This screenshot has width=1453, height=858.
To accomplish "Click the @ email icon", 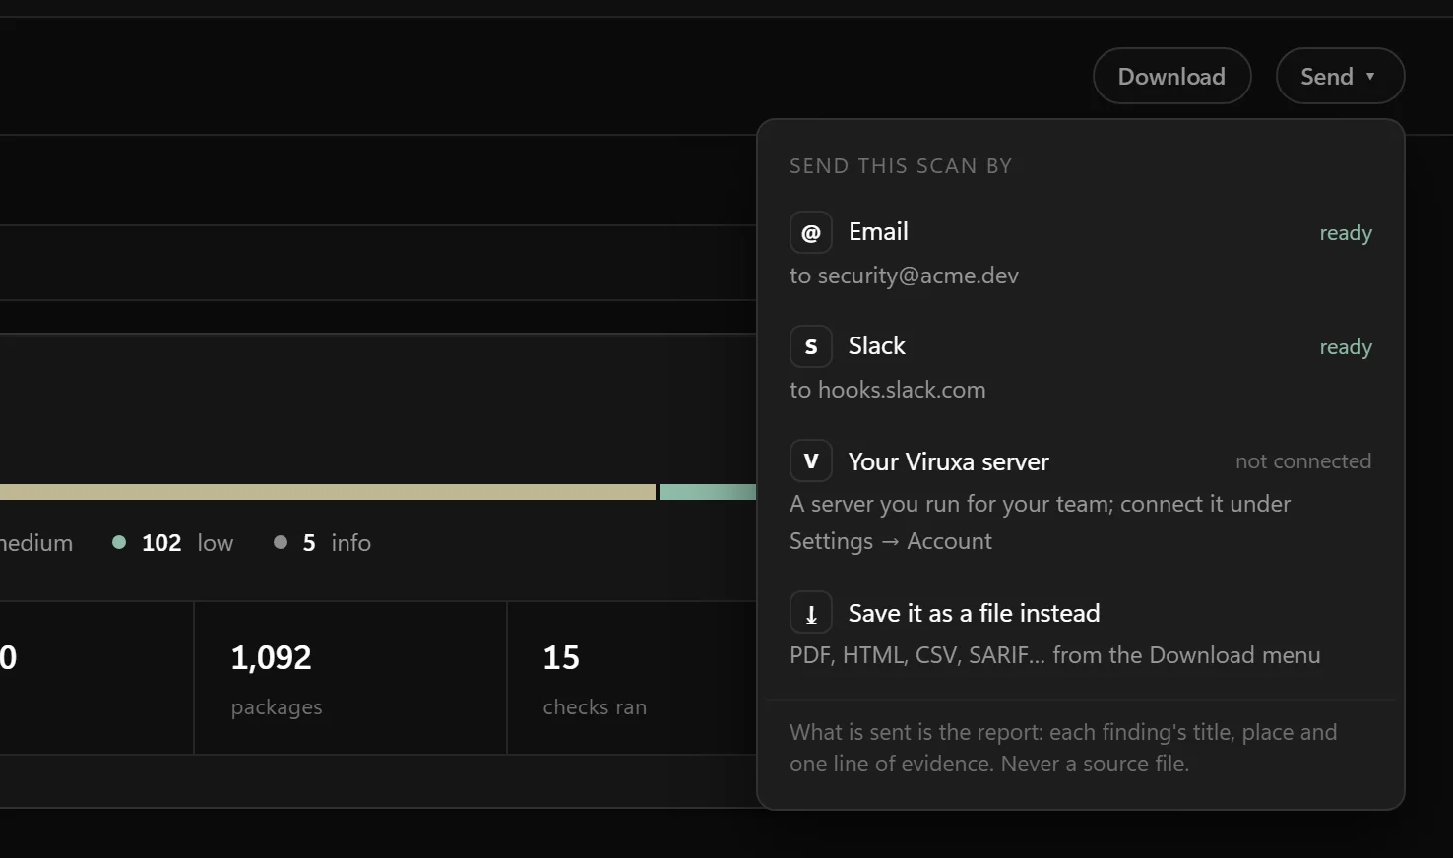I will (x=811, y=232).
